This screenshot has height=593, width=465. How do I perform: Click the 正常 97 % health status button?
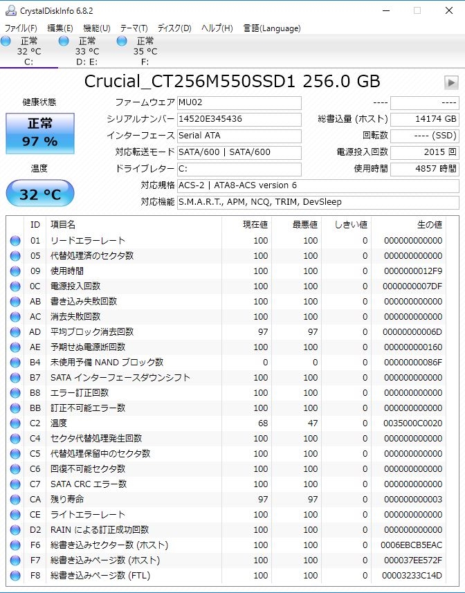pyautogui.click(x=40, y=134)
